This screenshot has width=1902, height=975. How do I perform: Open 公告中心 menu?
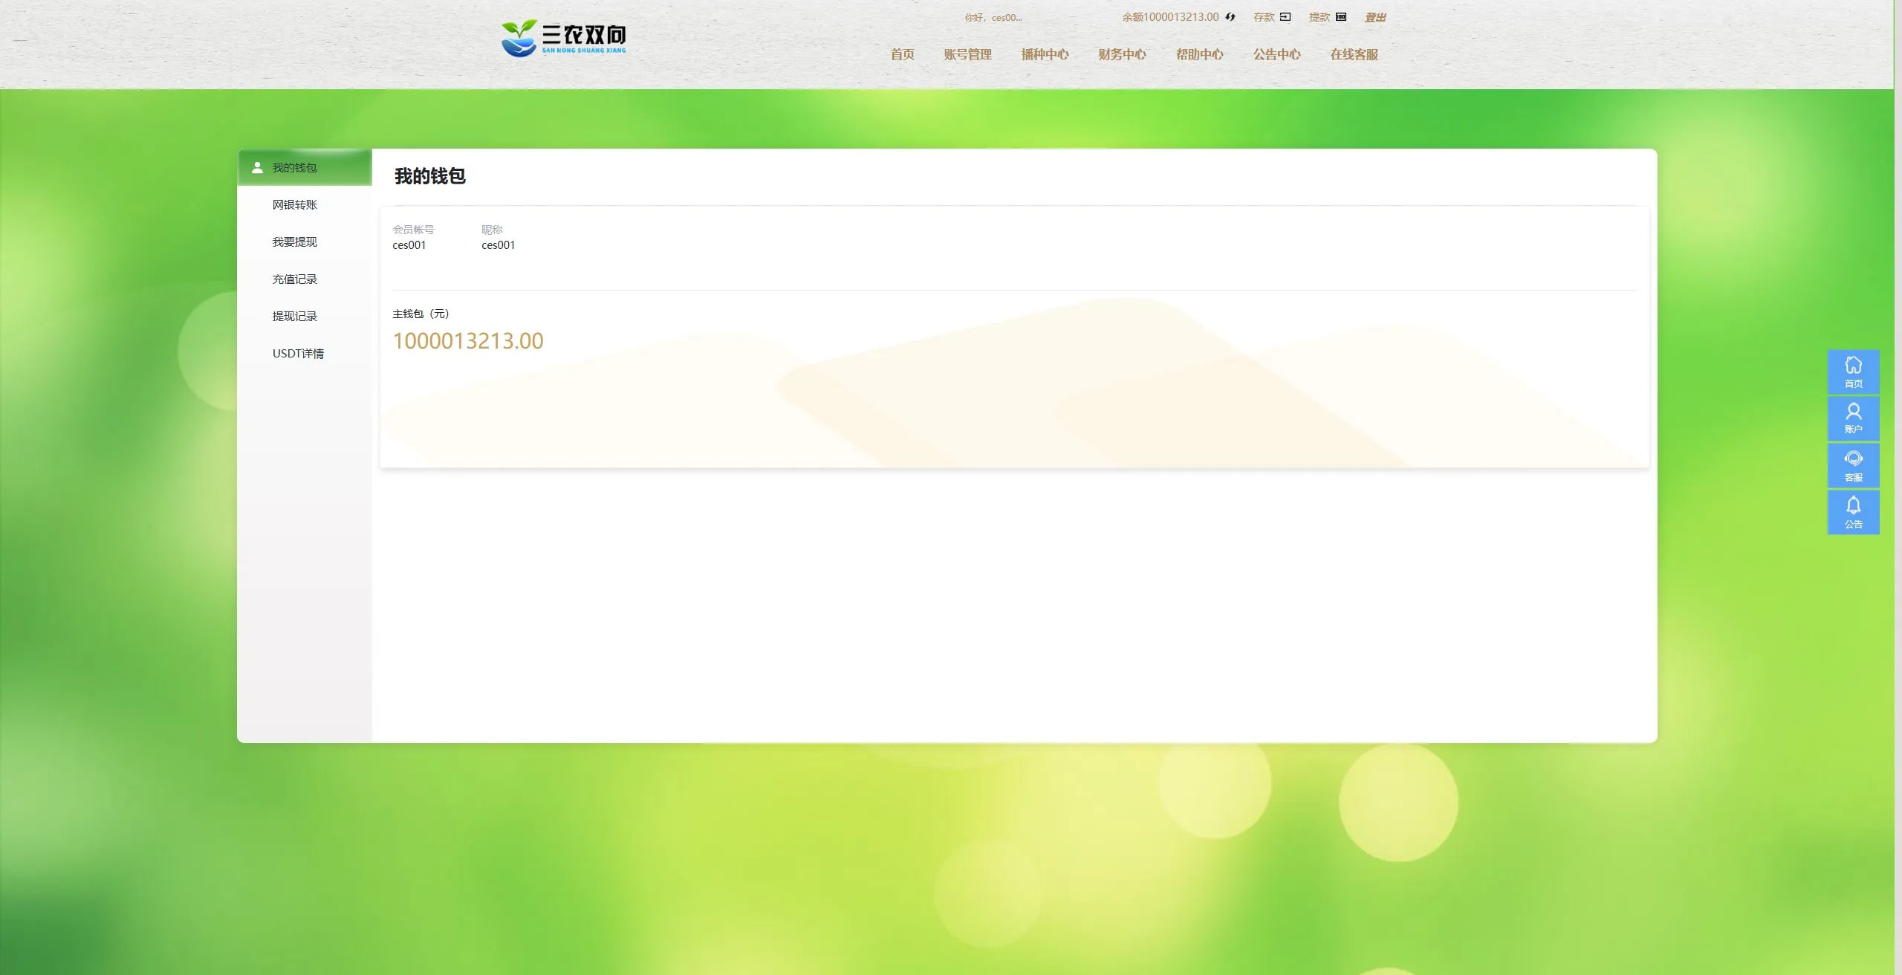(1276, 54)
